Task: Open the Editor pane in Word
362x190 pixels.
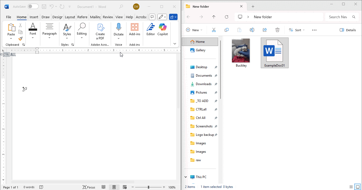Action: [151, 30]
